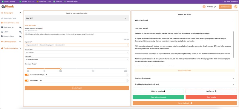Open the Other Bookmarks folder
The height and width of the screenshot is (109, 239).
pos(231,1)
